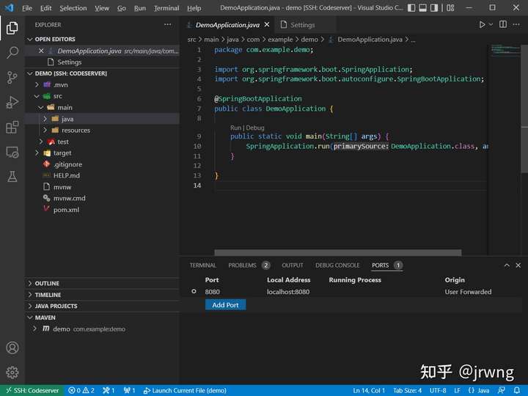
Task: Switch to the Terminal panel tab
Action: pos(202,265)
